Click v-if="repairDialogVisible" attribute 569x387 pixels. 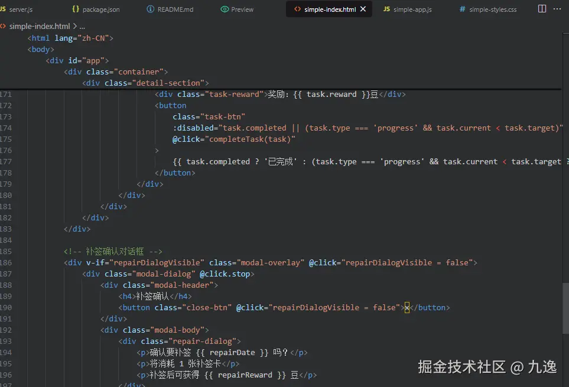click(x=145, y=262)
